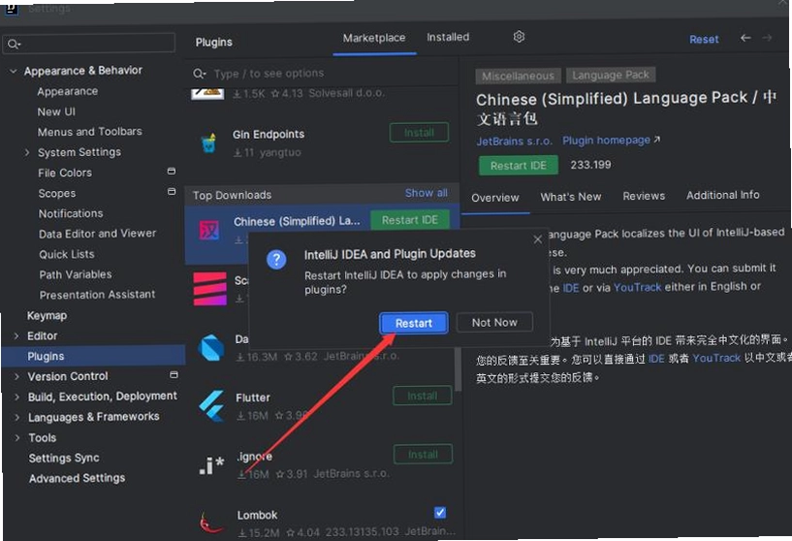Select Plugins in settings tree

tap(94, 356)
